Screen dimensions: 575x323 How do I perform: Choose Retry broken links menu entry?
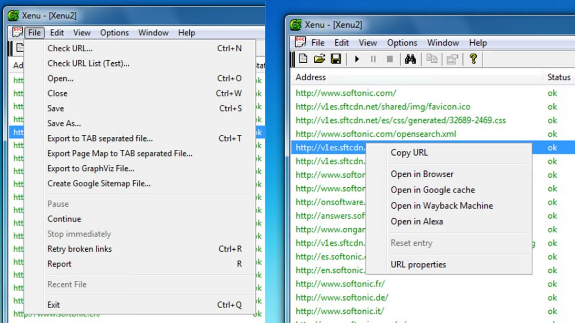(139, 249)
